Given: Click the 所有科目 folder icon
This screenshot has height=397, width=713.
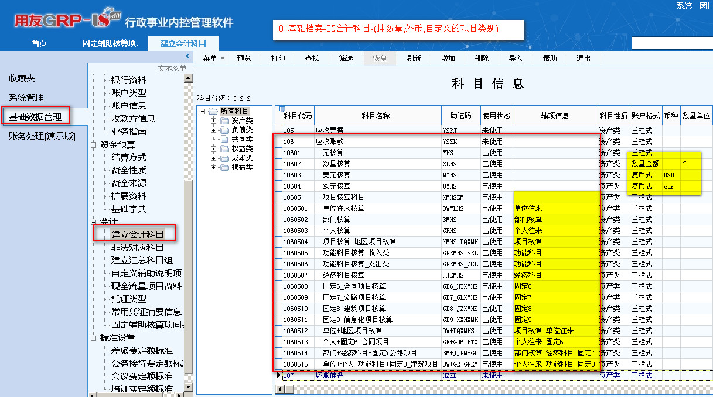Looking at the screenshot, I should click(213, 111).
